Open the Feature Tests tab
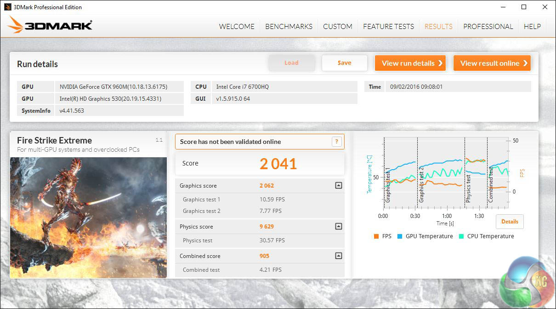Image resolution: width=556 pixels, height=309 pixels. [388, 26]
